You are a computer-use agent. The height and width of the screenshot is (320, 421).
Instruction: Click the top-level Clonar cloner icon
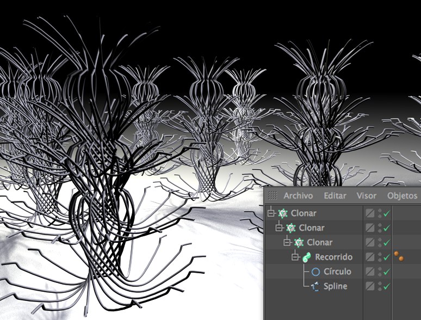(x=283, y=213)
